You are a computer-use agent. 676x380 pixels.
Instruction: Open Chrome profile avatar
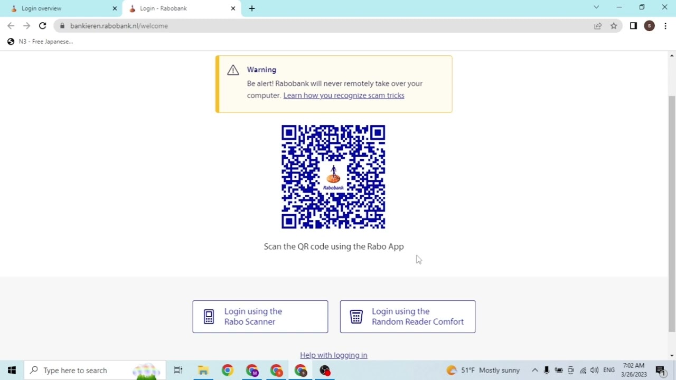pos(649,26)
